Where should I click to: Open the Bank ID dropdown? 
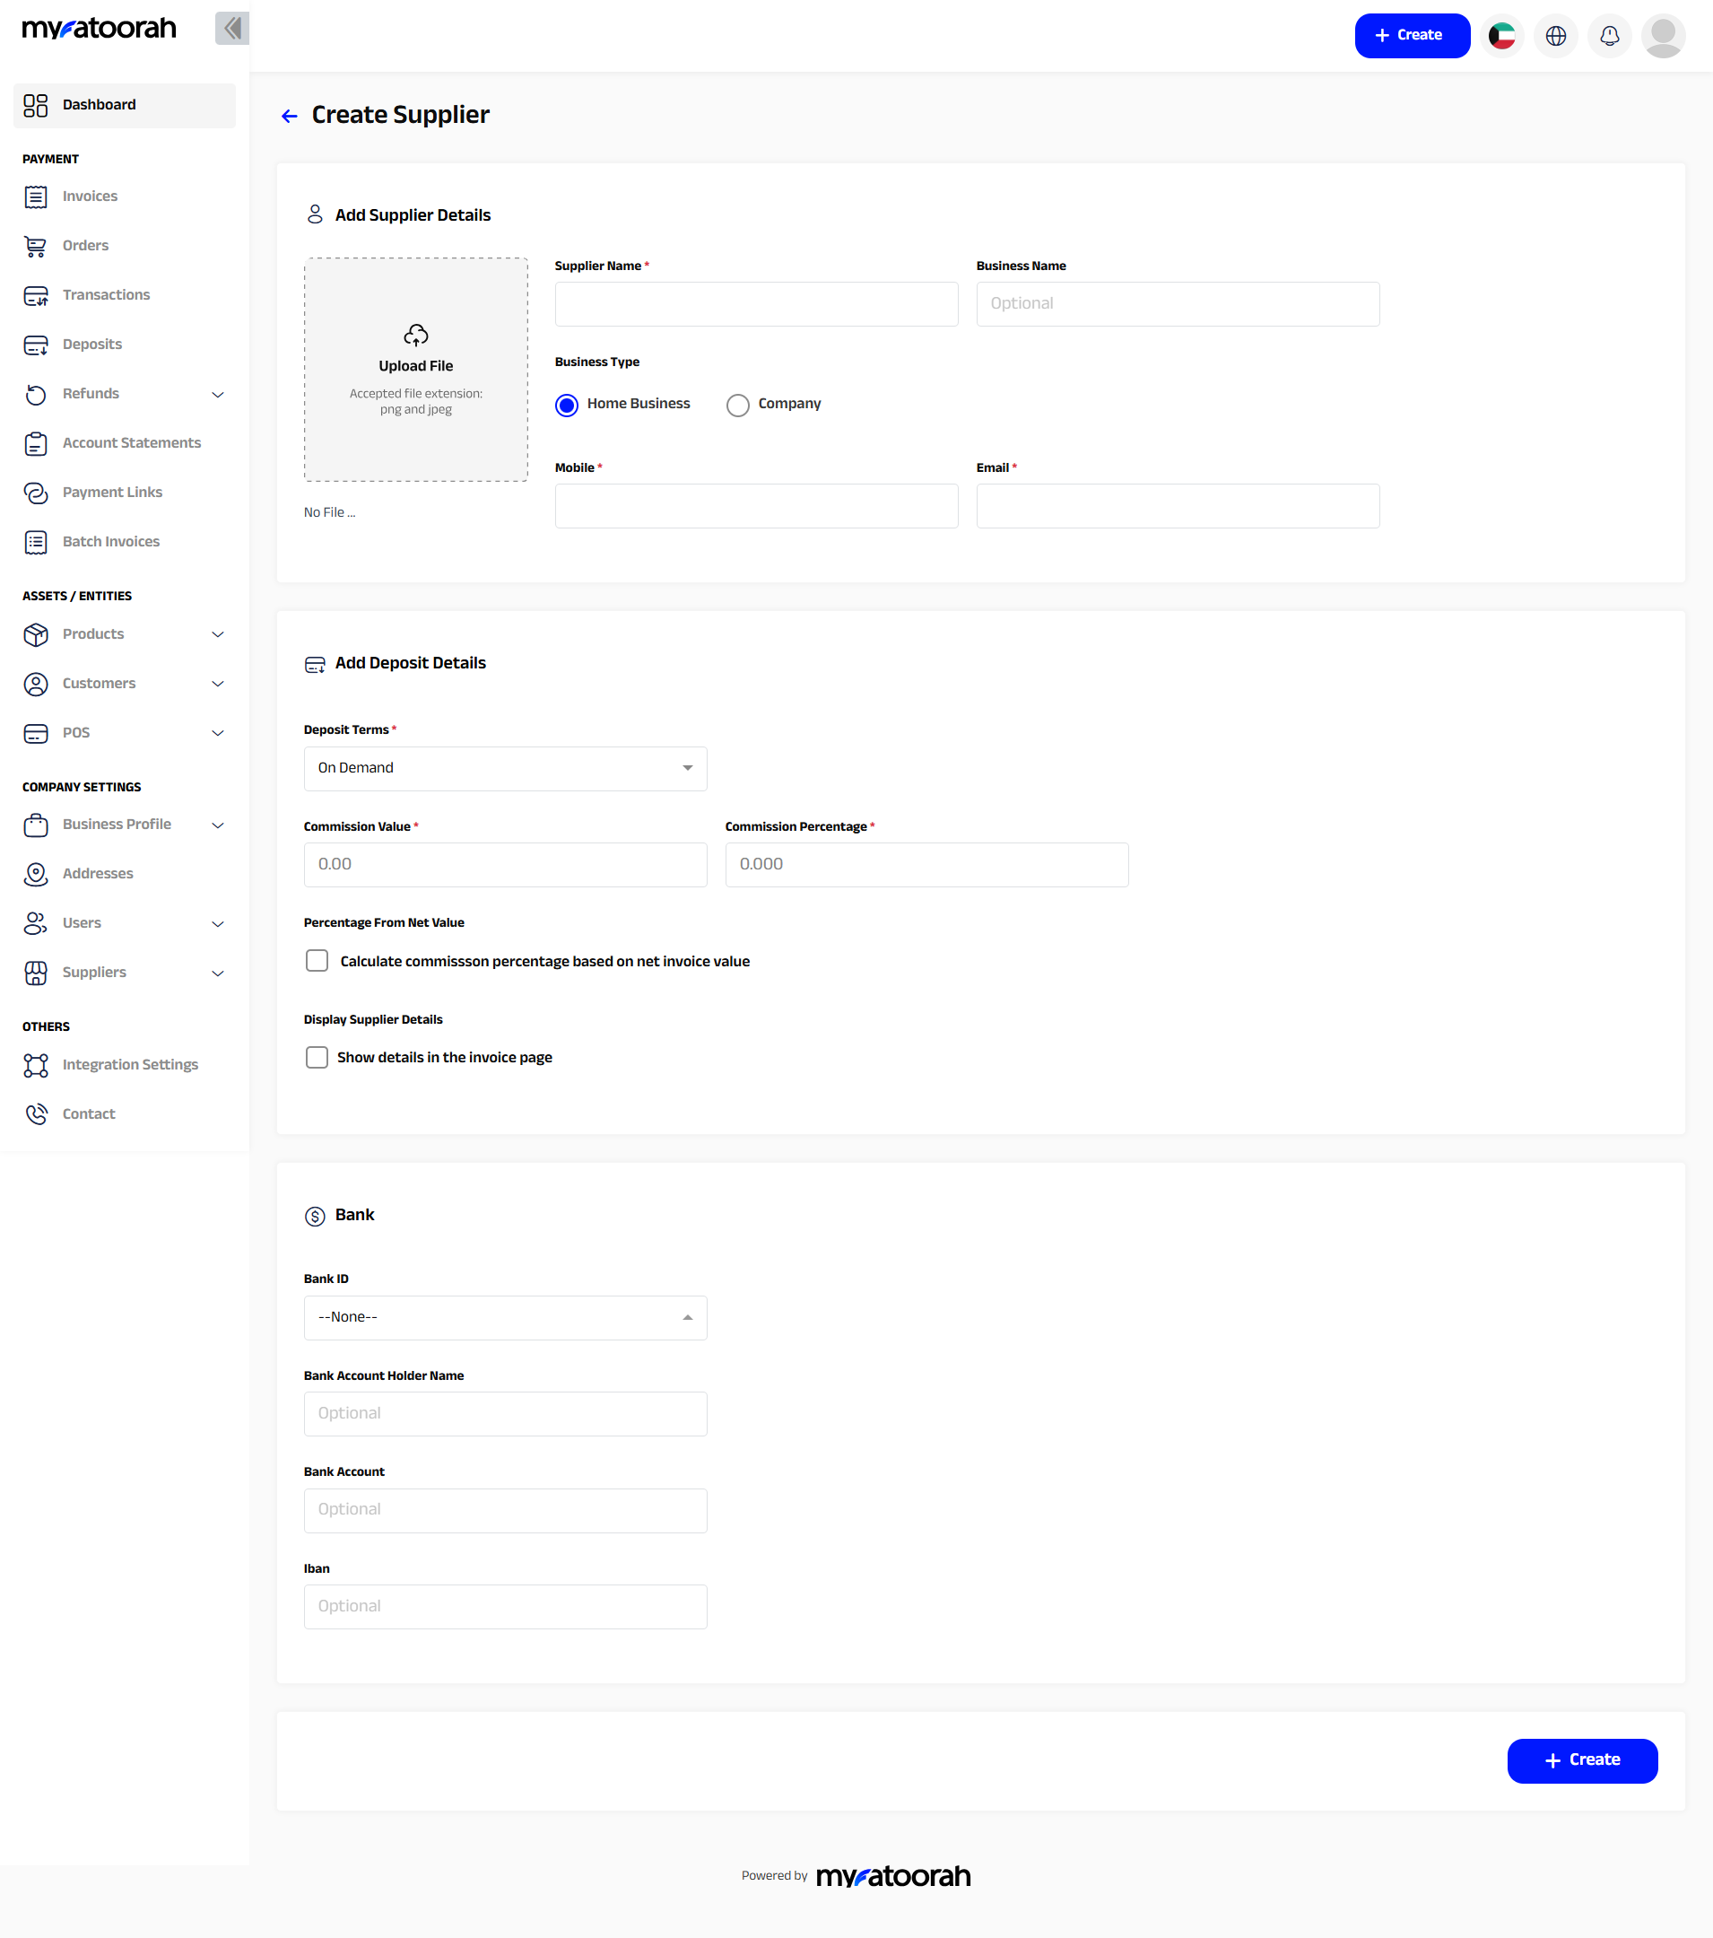click(505, 1317)
